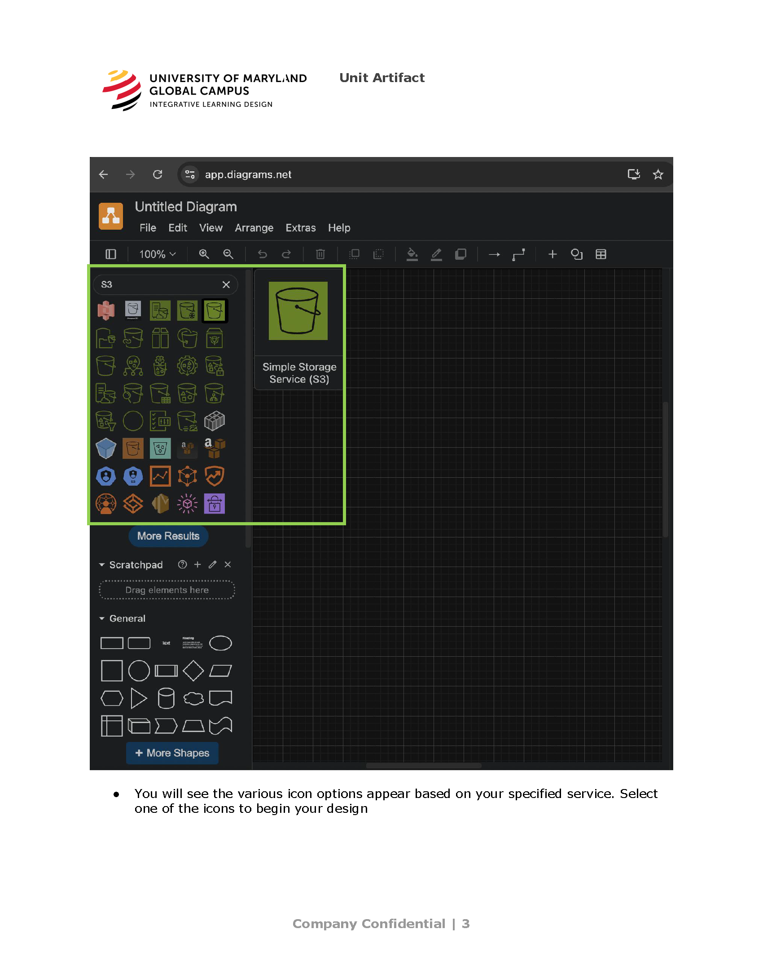The height and width of the screenshot is (977, 763).
Task: Pick the blue 3D bucket shape
Action: [x=106, y=449]
